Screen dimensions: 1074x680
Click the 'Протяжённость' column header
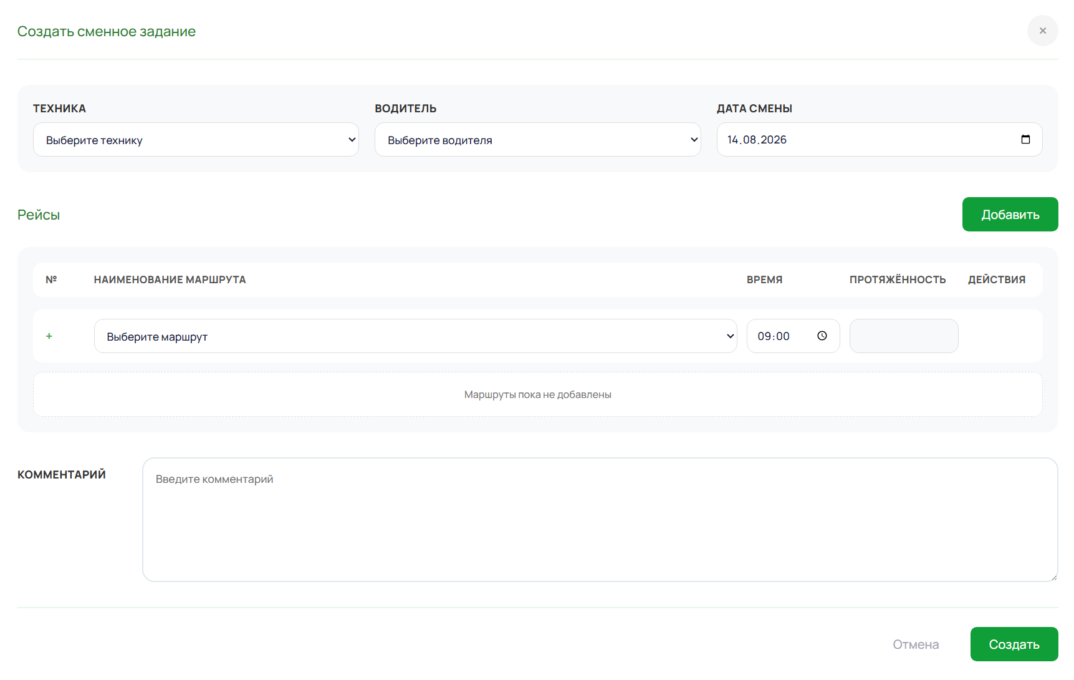[x=898, y=279]
